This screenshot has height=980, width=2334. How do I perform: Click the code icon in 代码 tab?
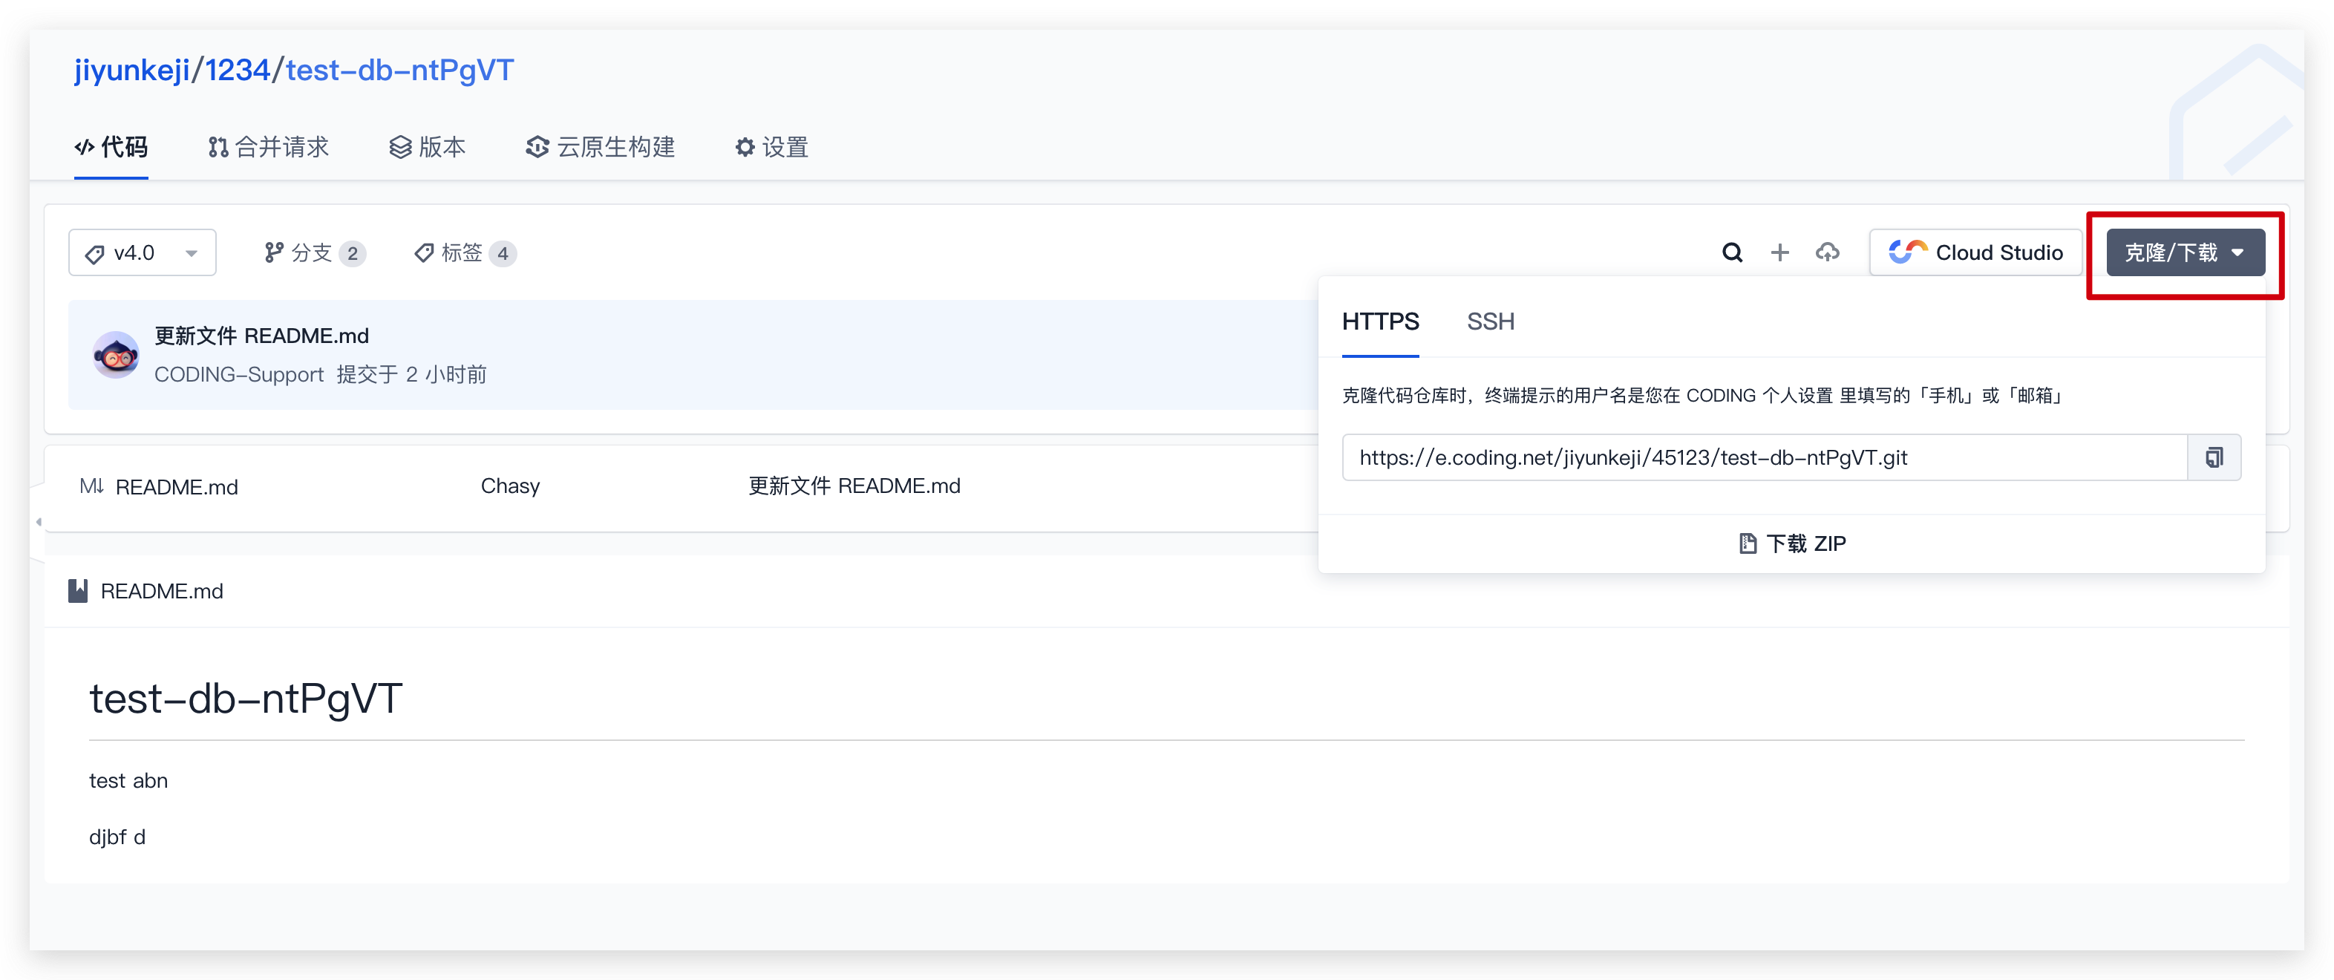pos(85,147)
